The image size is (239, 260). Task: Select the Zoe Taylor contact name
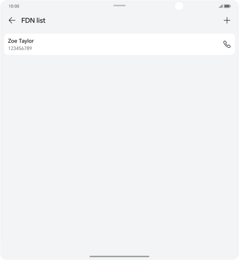pos(21,41)
